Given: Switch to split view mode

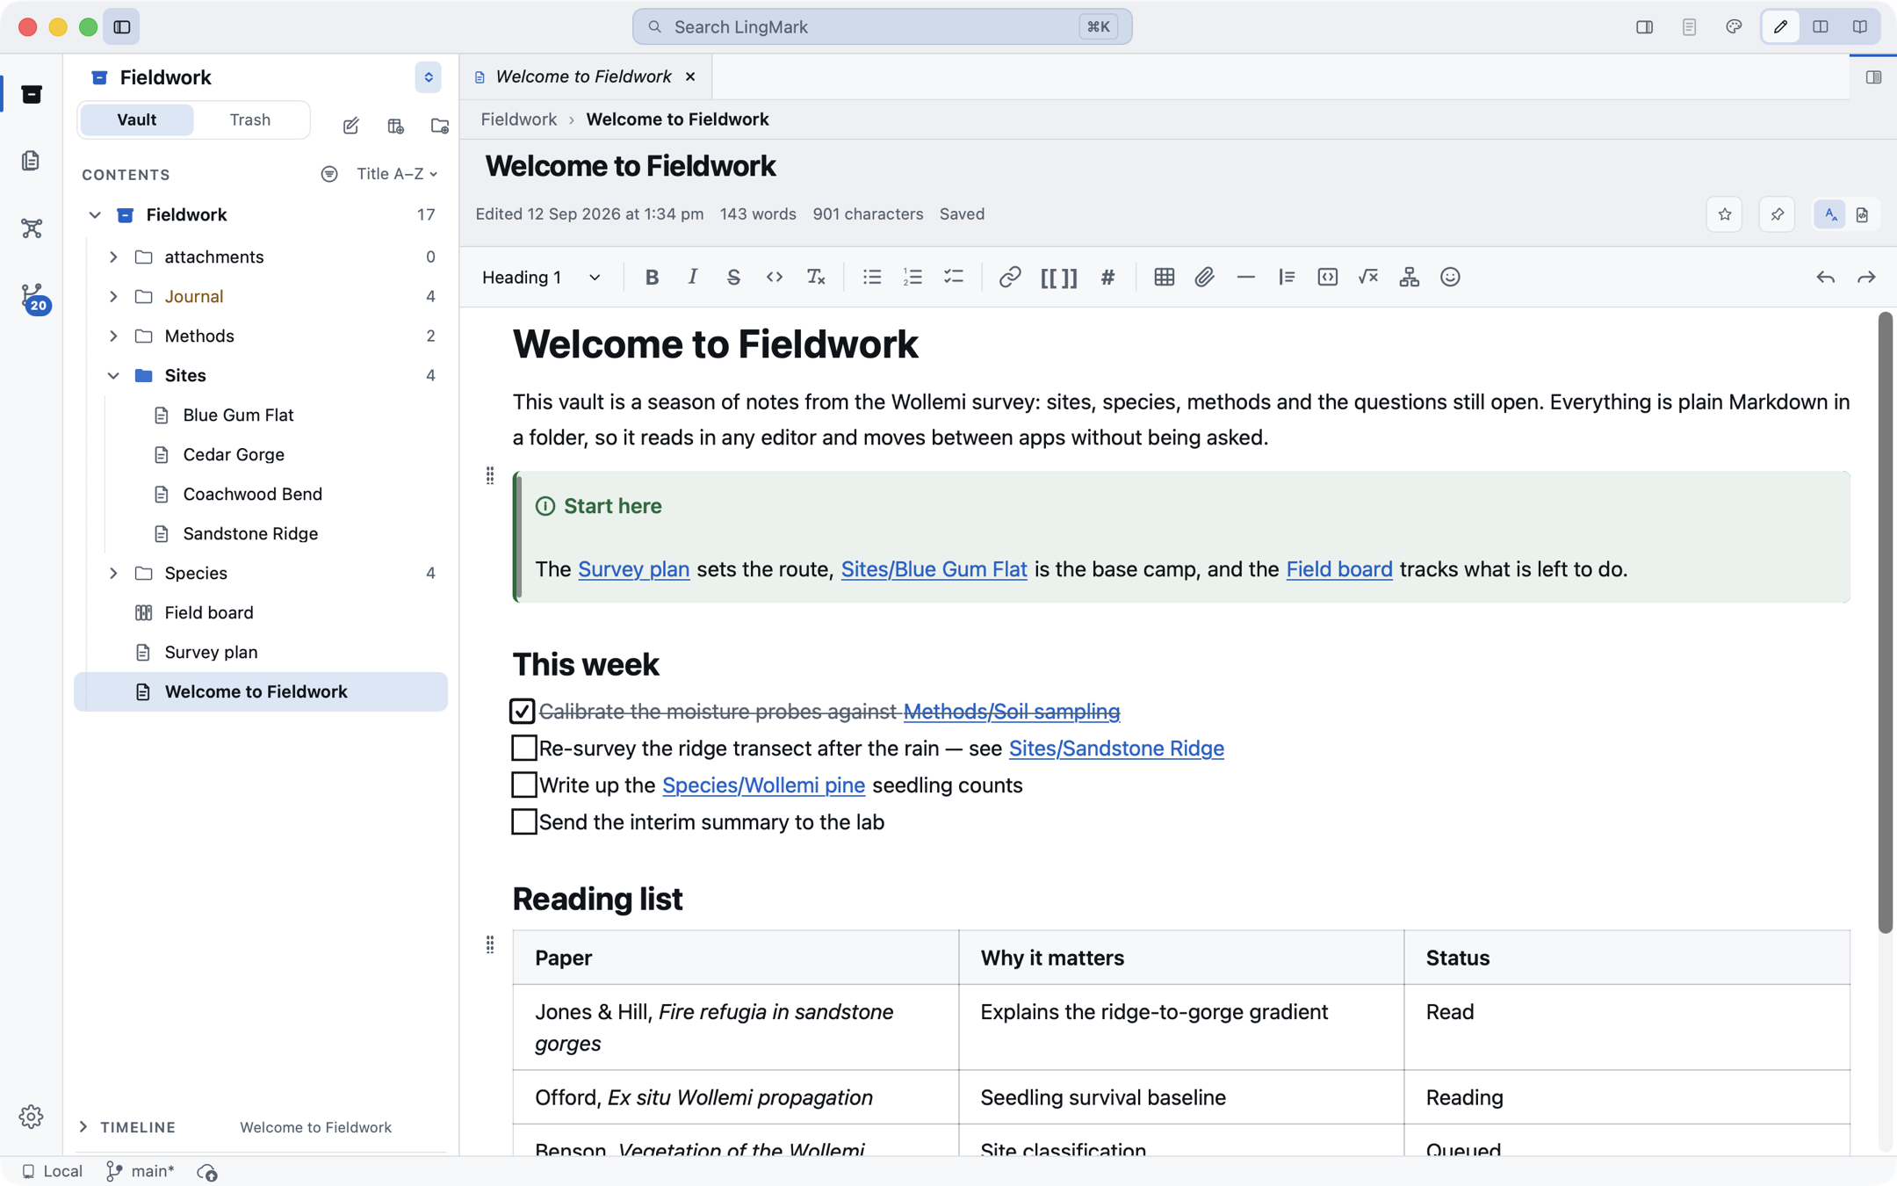Looking at the screenshot, I should coord(1821,26).
